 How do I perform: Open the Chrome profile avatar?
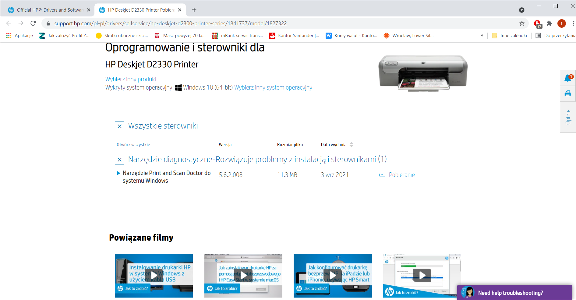(562, 23)
